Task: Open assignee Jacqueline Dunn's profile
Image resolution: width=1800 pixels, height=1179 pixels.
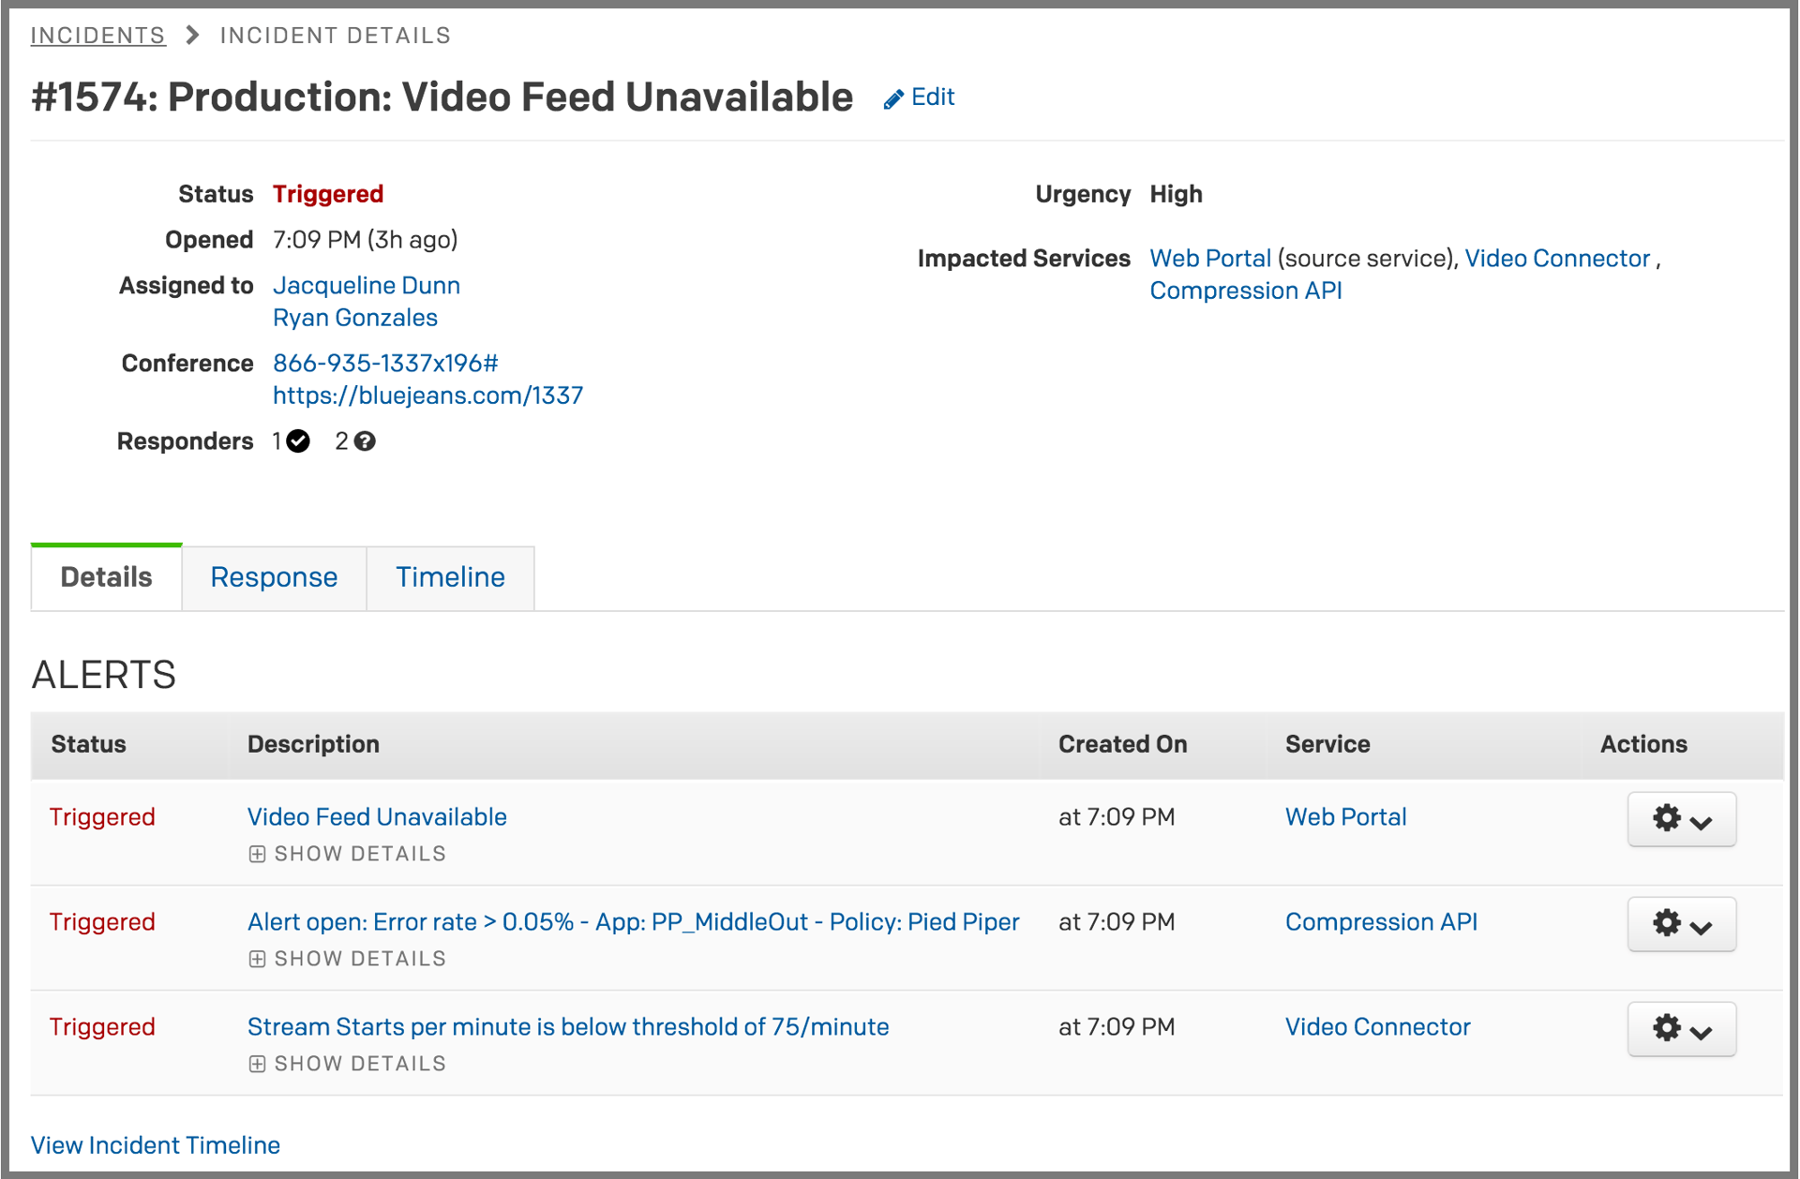Action: click(x=366, y=286)
